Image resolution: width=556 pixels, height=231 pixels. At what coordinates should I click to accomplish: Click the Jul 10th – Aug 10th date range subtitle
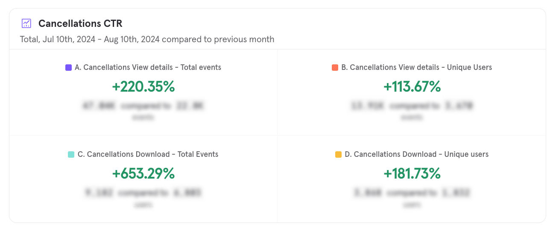click(147, 39)
